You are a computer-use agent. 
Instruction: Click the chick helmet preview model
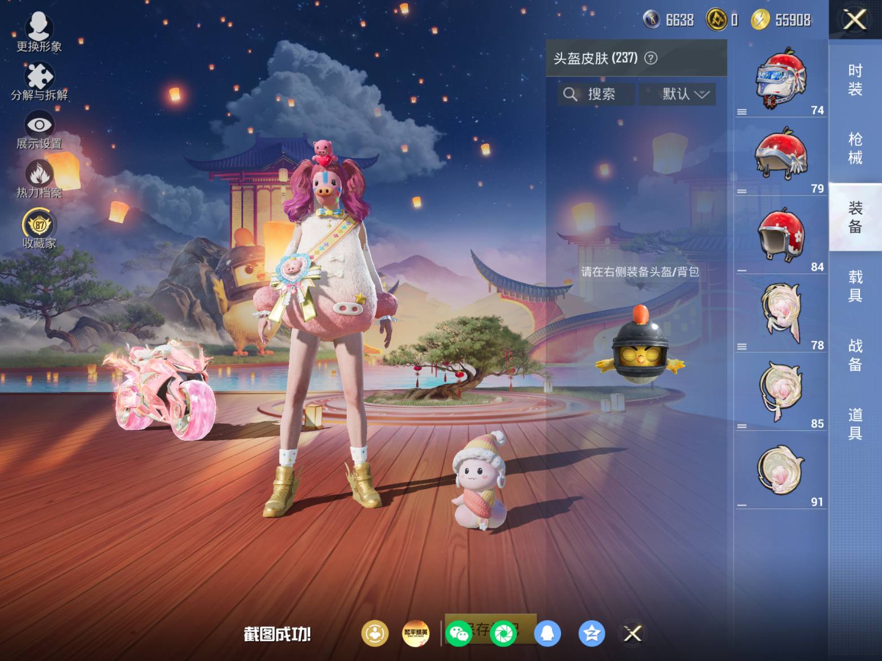click(640, 343)
